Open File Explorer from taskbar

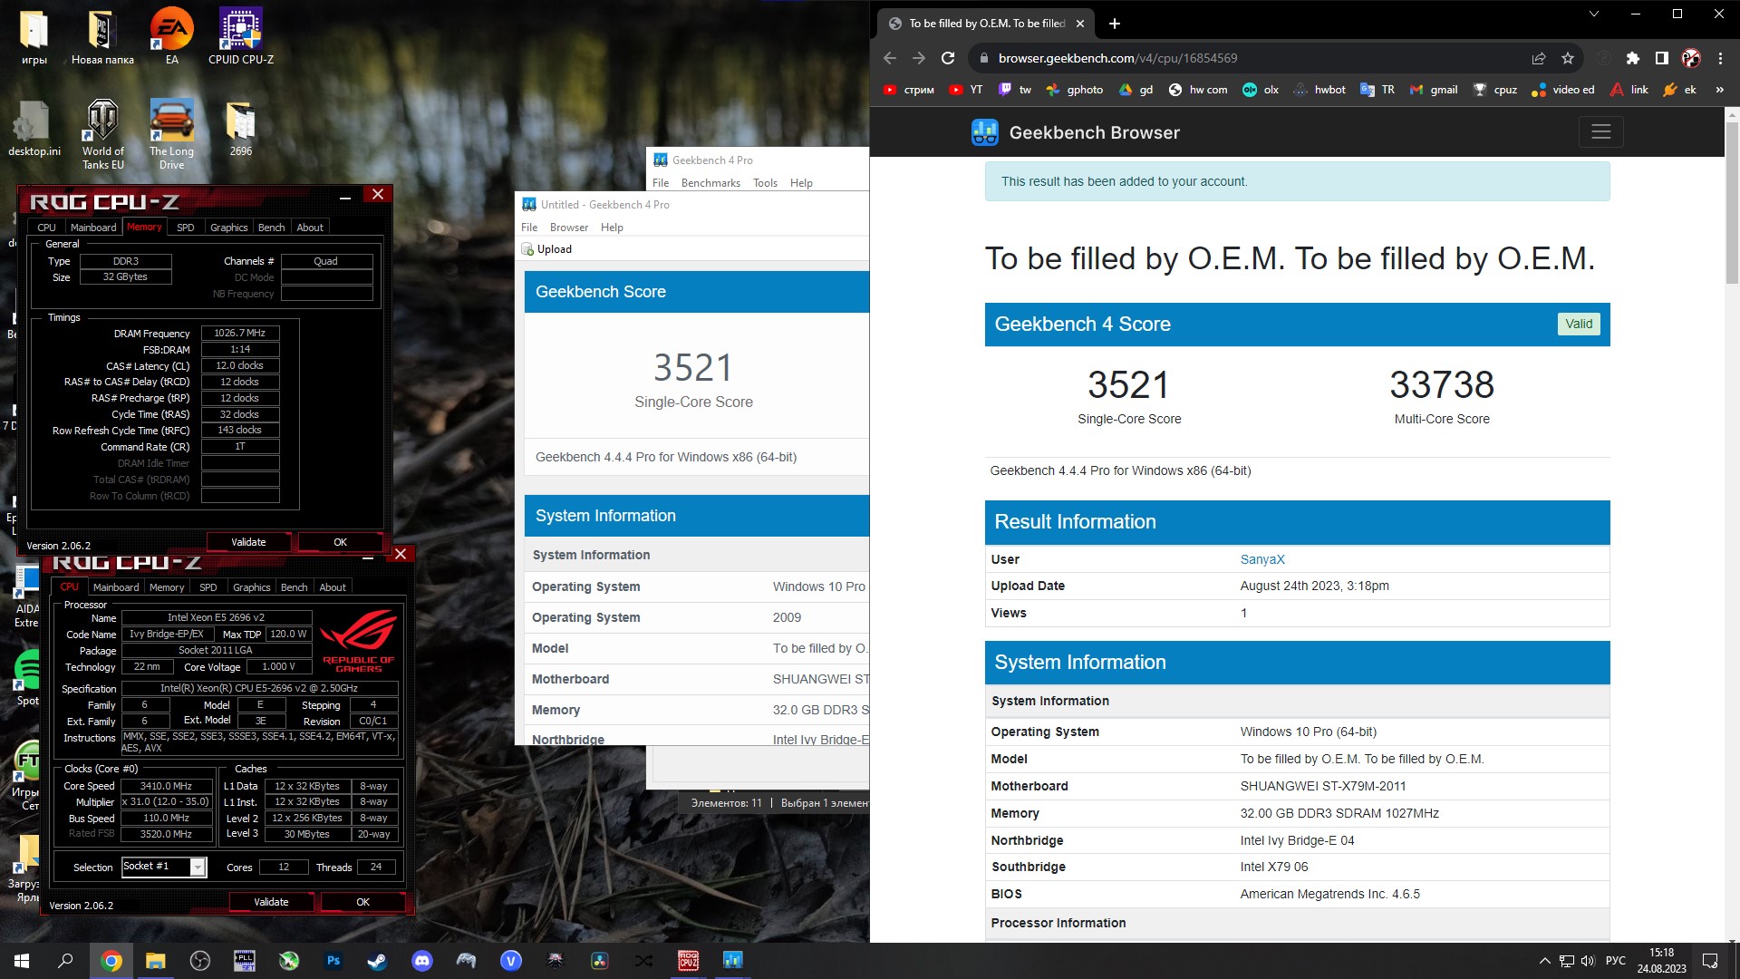156,961
